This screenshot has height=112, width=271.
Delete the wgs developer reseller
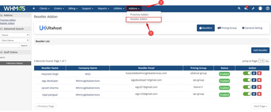[259, 80]
